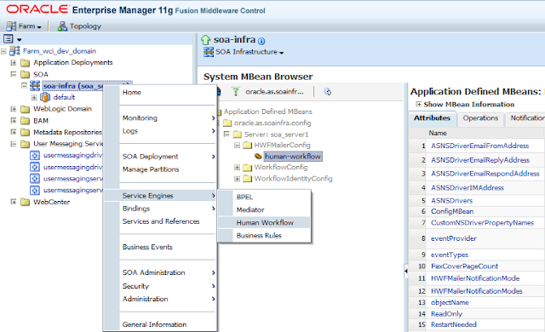Collapse the Server: soa_server1 node
Viewport: 545px width, 332px height.
point(227,135)
